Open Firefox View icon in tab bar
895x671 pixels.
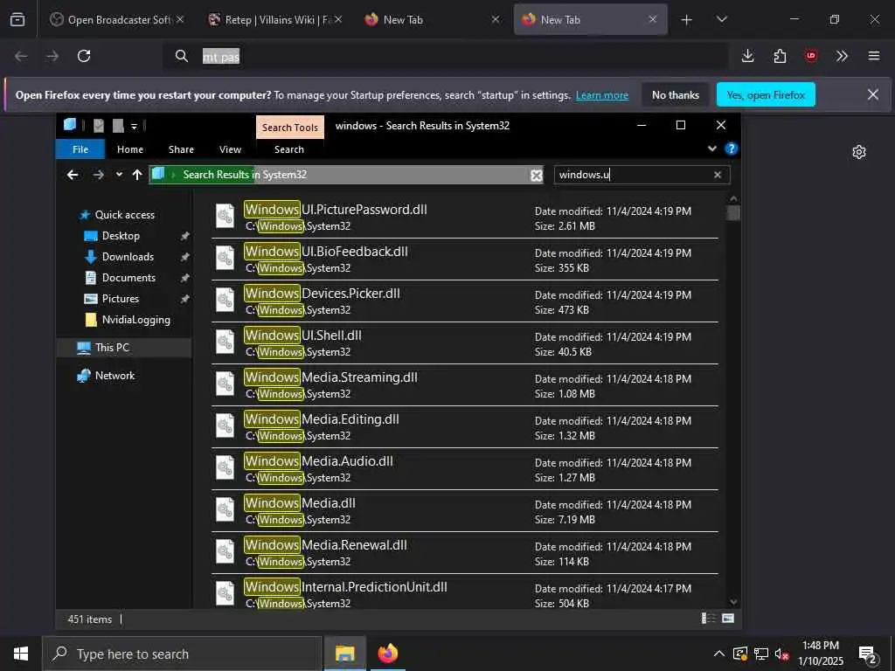coord(17,20)
